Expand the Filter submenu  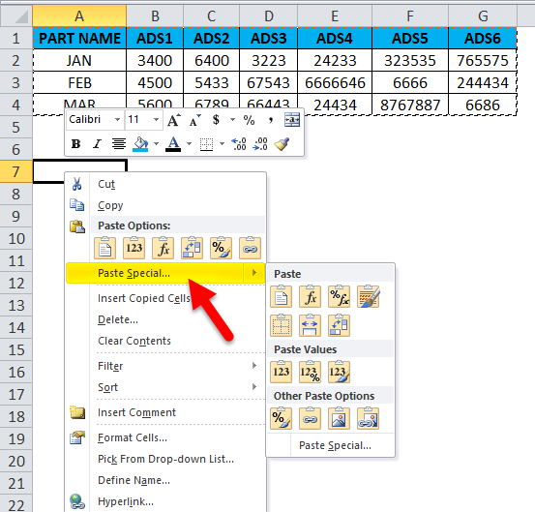click(x=165, y=366)
